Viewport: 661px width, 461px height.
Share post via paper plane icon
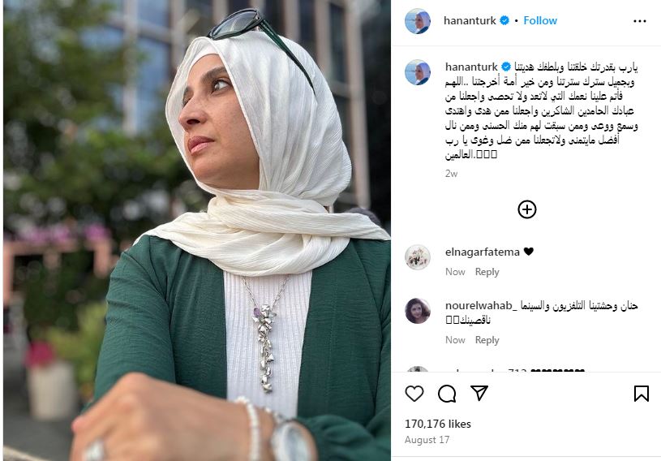tap(479, 393)
